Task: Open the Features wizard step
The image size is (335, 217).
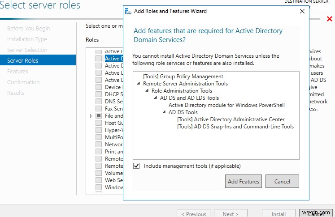Action: (x=17, y=72)
